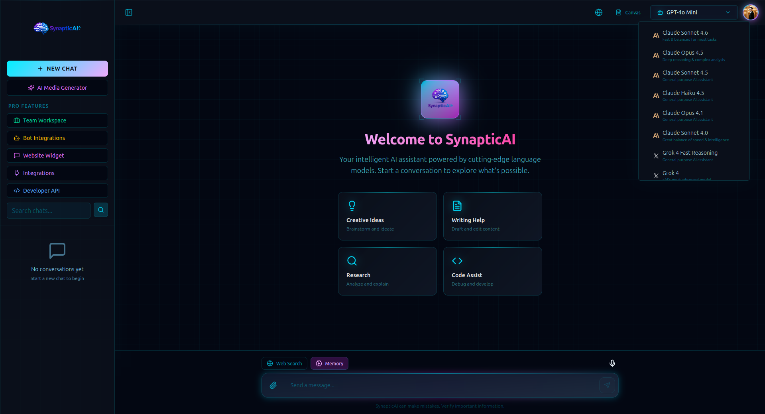Activate the microphone voice input

[612, 363]
